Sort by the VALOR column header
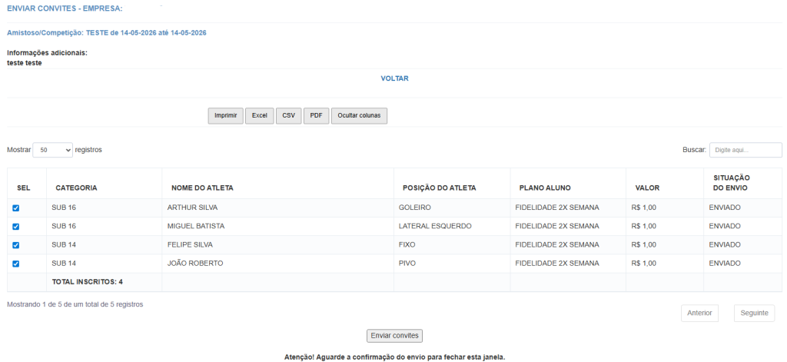 click(647, 188)
